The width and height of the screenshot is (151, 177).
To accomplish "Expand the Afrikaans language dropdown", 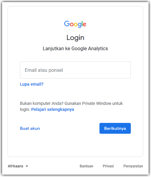I will (x=18, y=166).
